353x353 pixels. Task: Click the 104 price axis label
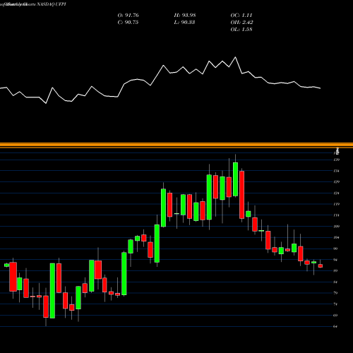[x=337, y=237]
